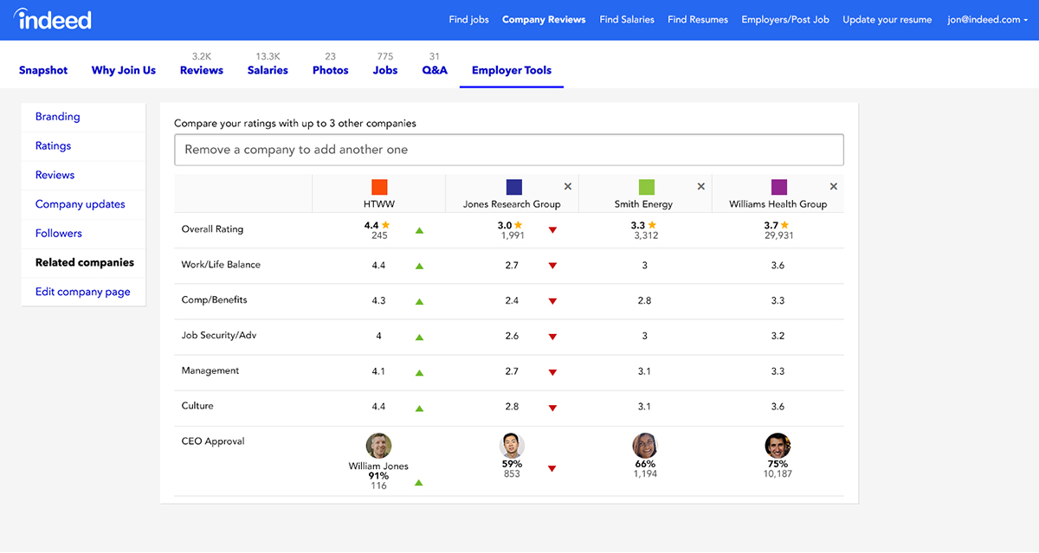Image resolution: width=1039 pixels, height=553 pixels.
Task: Click red down arrow in Management row
Action: pos(552,372)
